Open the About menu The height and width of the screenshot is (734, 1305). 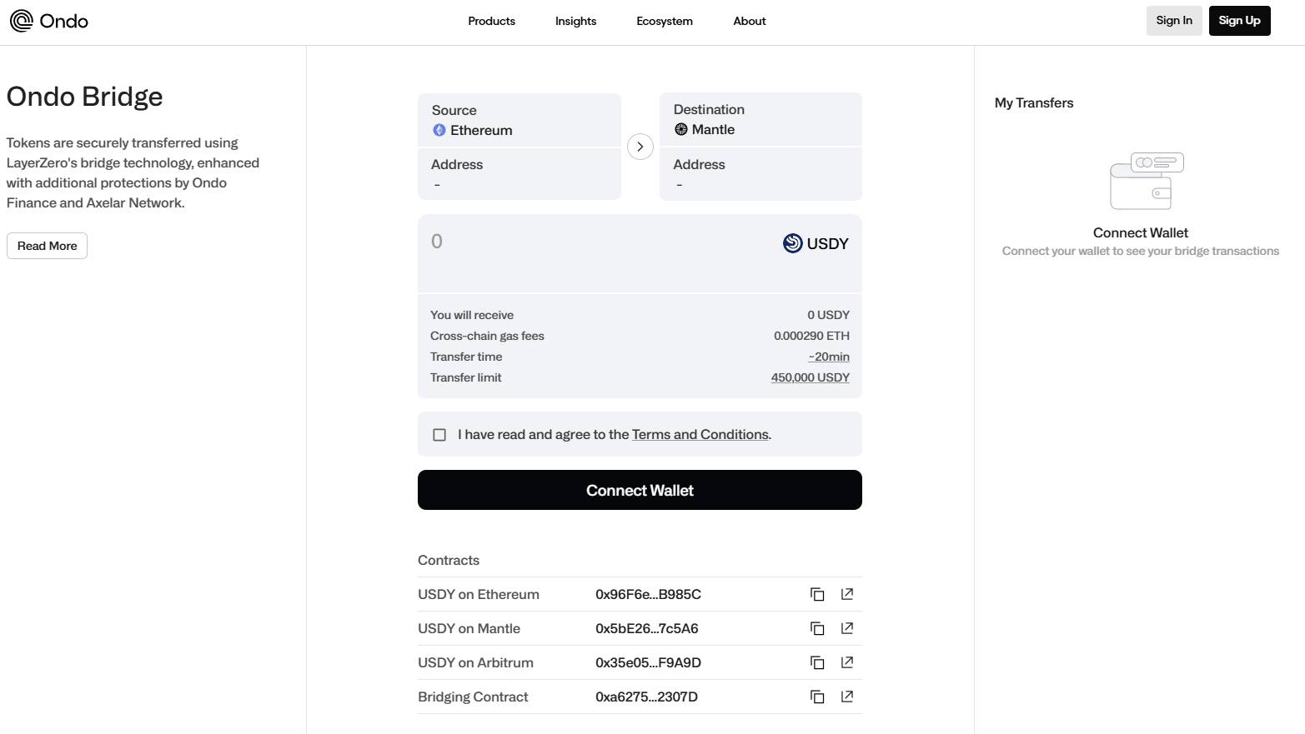750,21
